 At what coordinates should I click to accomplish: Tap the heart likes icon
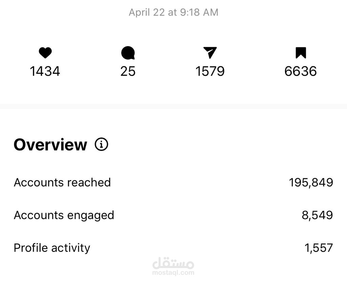pos(45,53)
